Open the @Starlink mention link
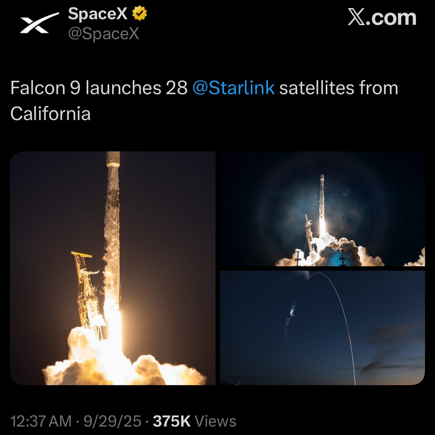435x435 pixels. point(233,88)
